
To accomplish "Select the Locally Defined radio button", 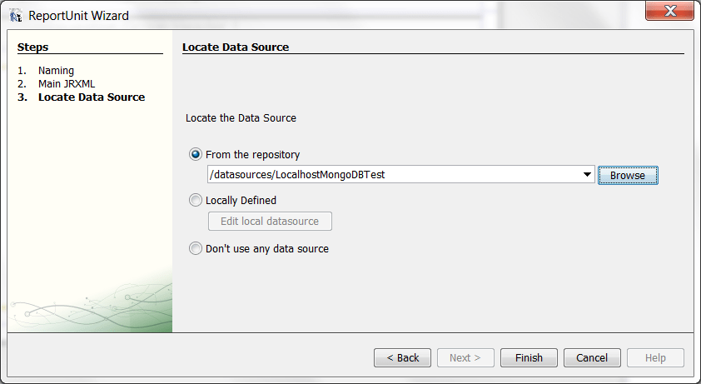I will click(196, 200).
